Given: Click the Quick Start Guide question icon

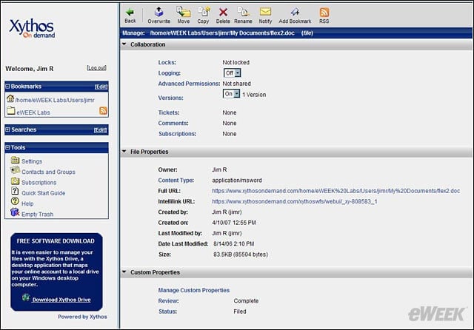Looking at the screenshot, I should point(15,191).
